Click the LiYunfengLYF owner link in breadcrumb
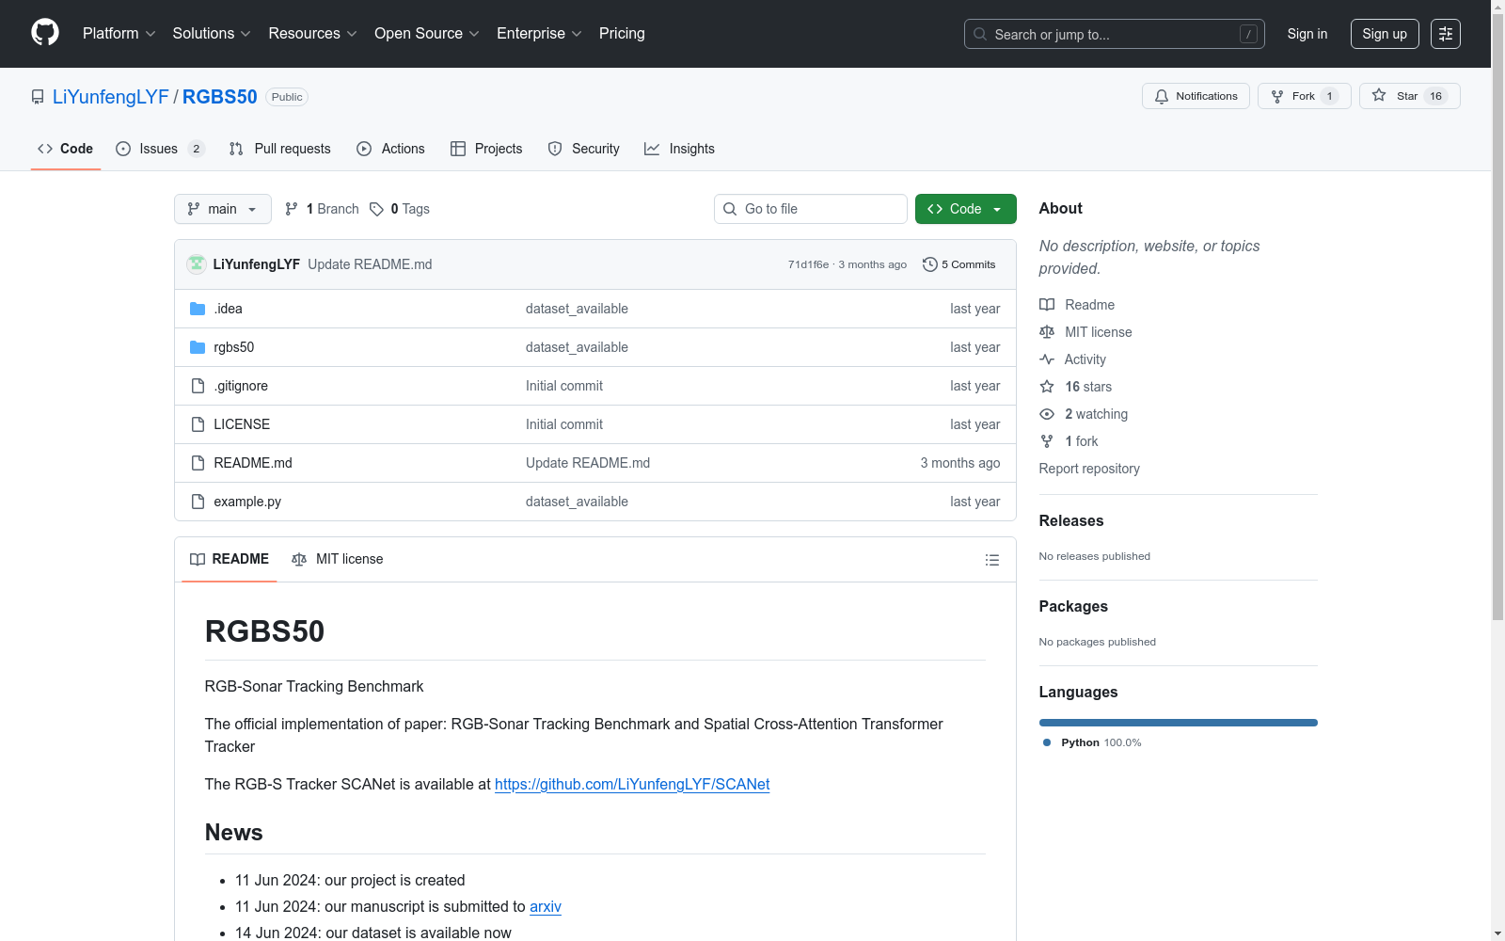 (111, 97)
